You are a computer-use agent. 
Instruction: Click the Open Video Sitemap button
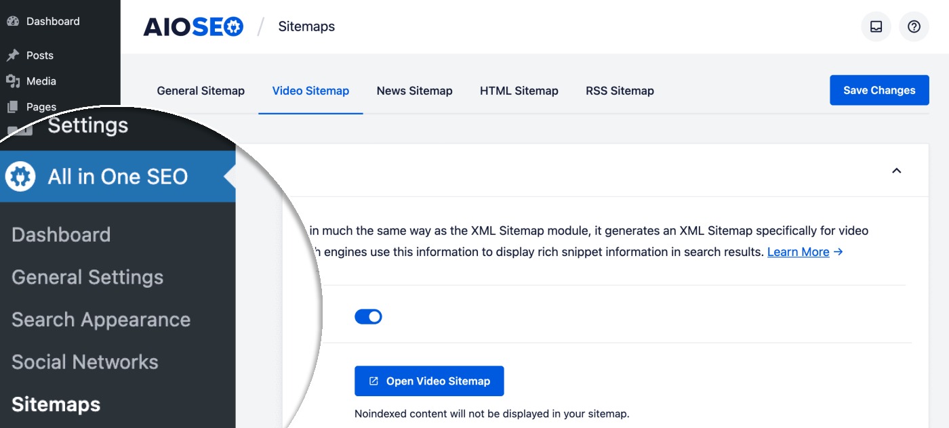[429, 381]
